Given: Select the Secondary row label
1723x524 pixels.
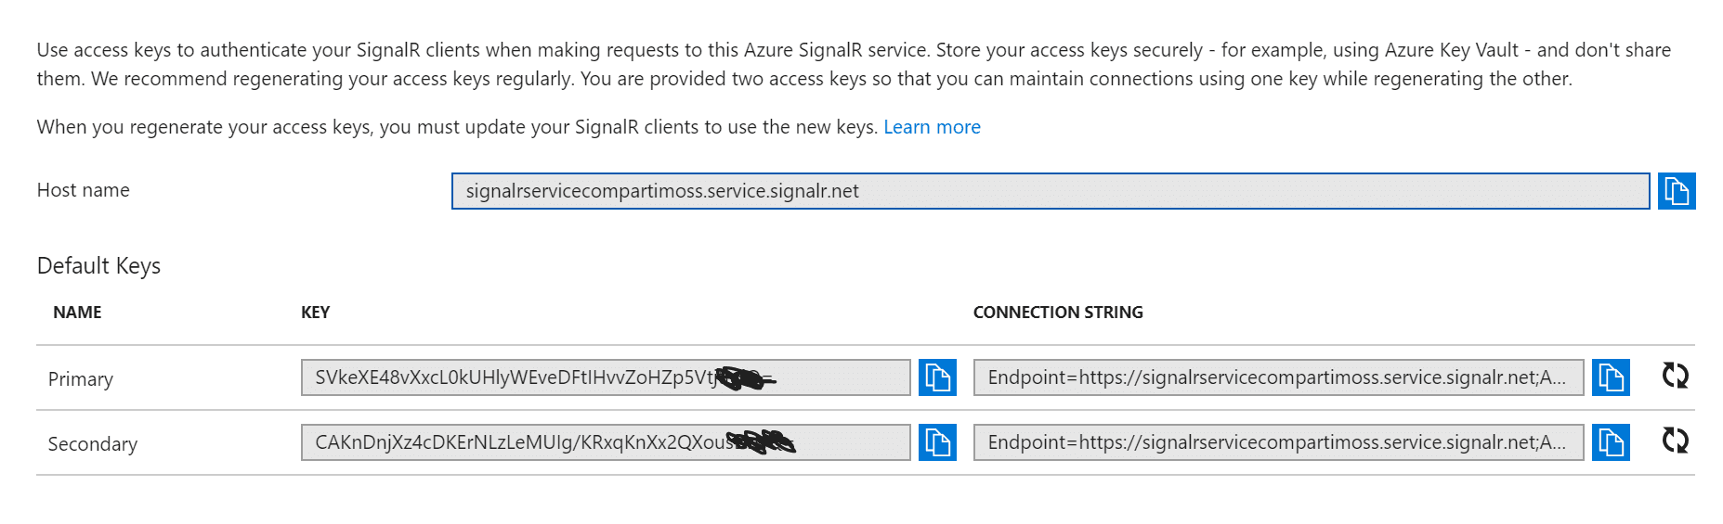Looking at the screenshot, I should (93, 444).
